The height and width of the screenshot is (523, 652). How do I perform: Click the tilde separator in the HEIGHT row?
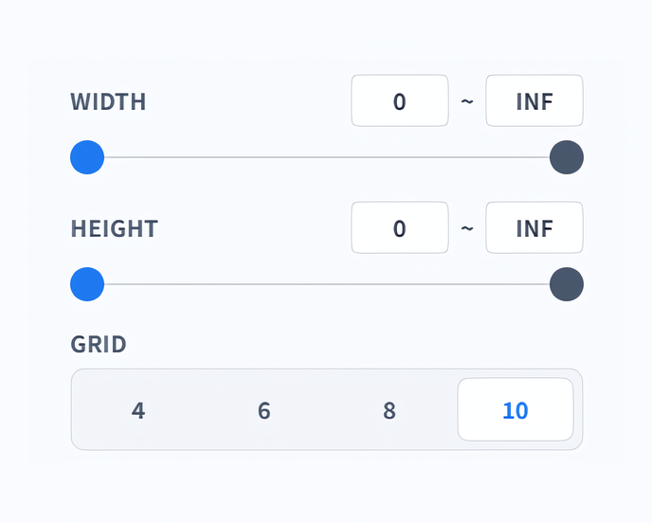pos(467,228)
